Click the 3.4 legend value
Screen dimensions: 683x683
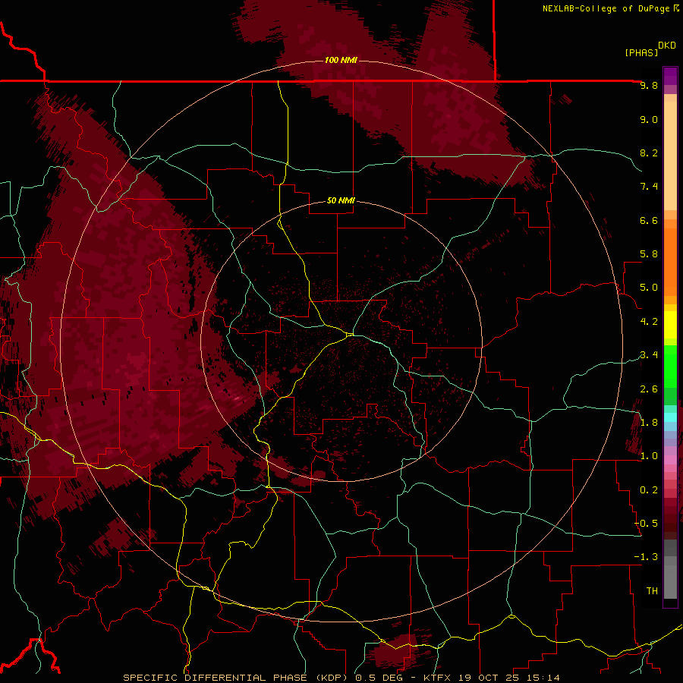tap(649, 355)
